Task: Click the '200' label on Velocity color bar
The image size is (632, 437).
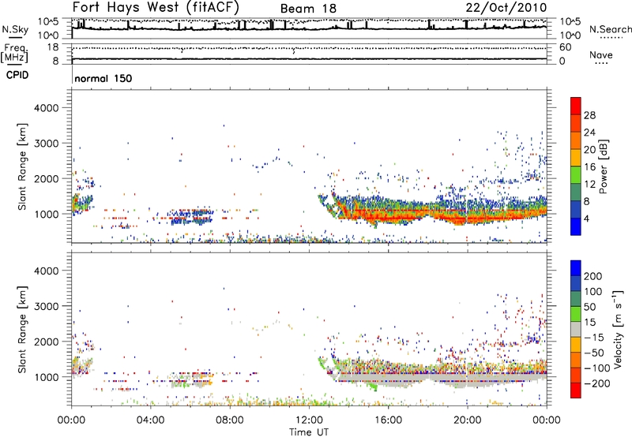Action: 593,276
